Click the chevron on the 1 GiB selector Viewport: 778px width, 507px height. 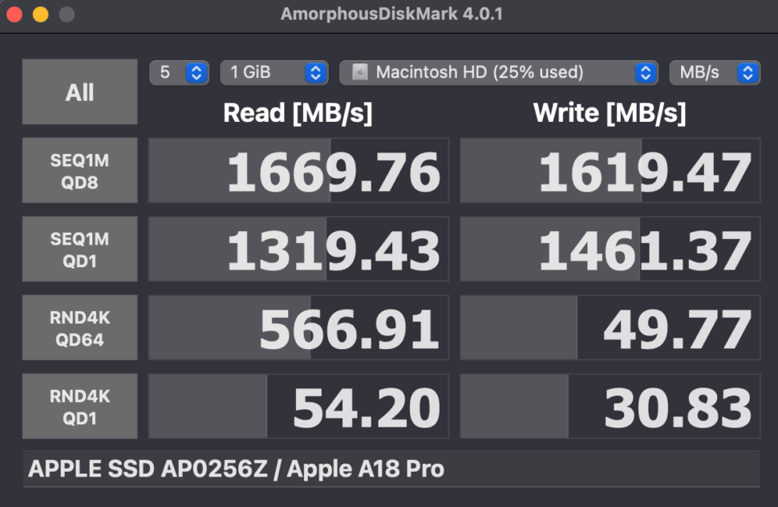pyautogui.click(x=316, y=72)
